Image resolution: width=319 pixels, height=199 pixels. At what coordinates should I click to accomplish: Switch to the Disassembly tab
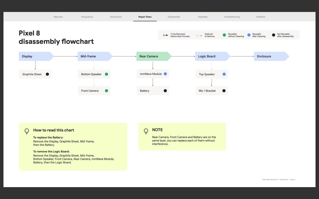tap(174, 17)
